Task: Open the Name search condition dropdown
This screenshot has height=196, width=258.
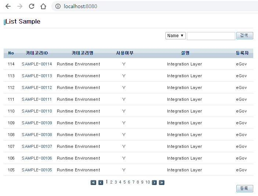Action: pos(175,36)
